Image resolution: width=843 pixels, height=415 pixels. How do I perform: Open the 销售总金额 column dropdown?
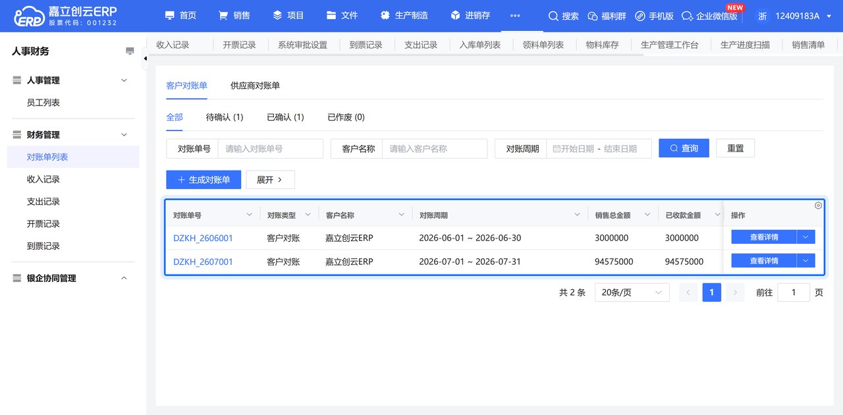click(647, 215)
